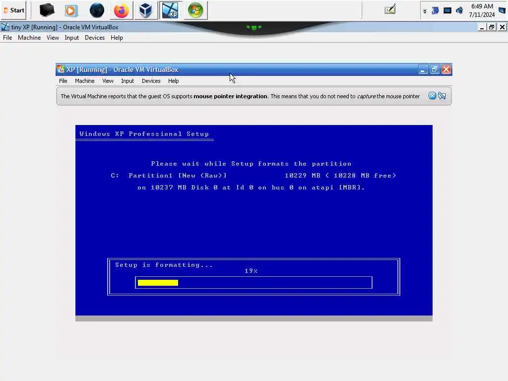
Task: Open the display monitor tray icon
Action: click(447, 11)
